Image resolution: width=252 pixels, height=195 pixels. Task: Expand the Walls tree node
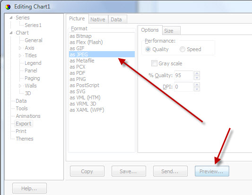pyautogui.click(x=20, y=86)
